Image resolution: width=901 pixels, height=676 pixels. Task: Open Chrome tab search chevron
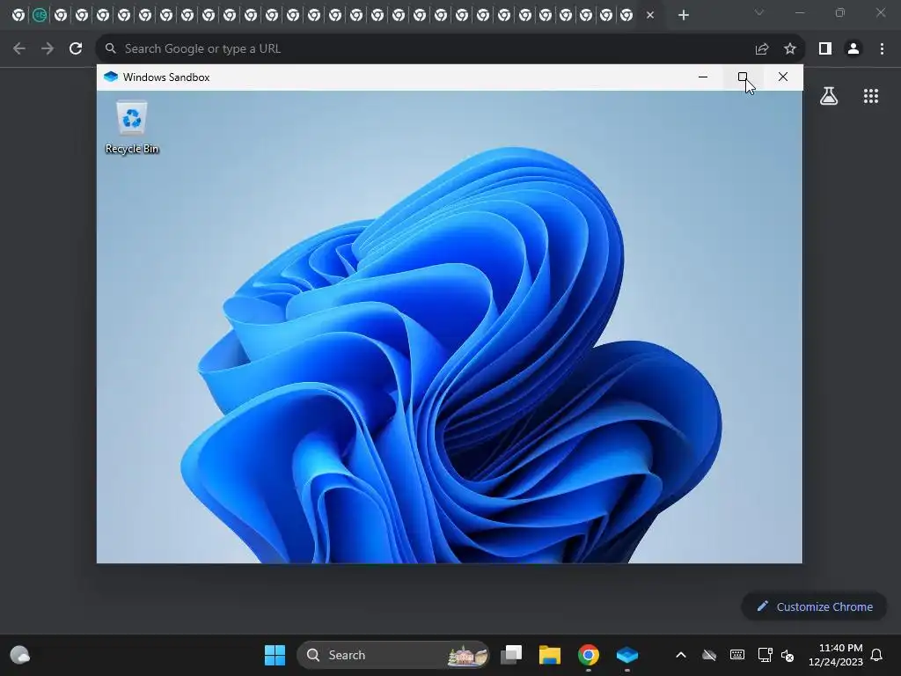tap(759, 12)
